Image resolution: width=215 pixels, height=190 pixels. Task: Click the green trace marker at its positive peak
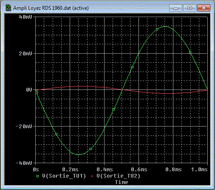[157, 29]
